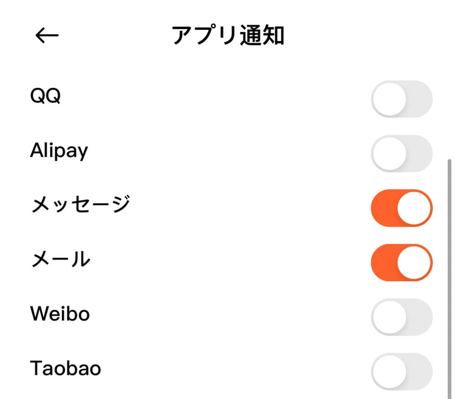Click the white knob on Weibo switch
The width and height of the screenshot is (455, 399).
pyautogui.click(x=389, y=317)
